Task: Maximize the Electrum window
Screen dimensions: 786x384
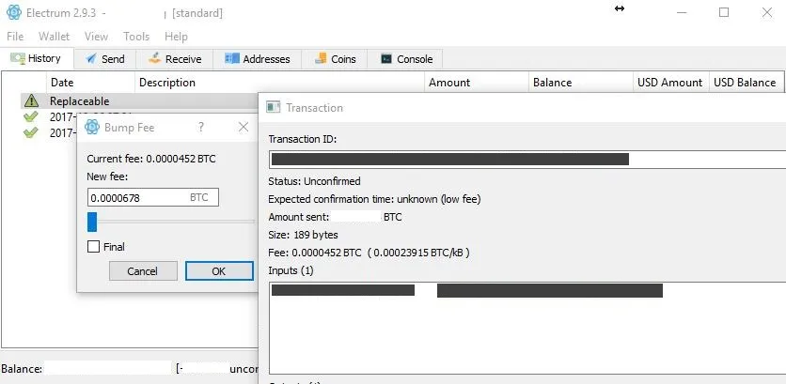Action: pyautogui.click(x=724, y=12)
